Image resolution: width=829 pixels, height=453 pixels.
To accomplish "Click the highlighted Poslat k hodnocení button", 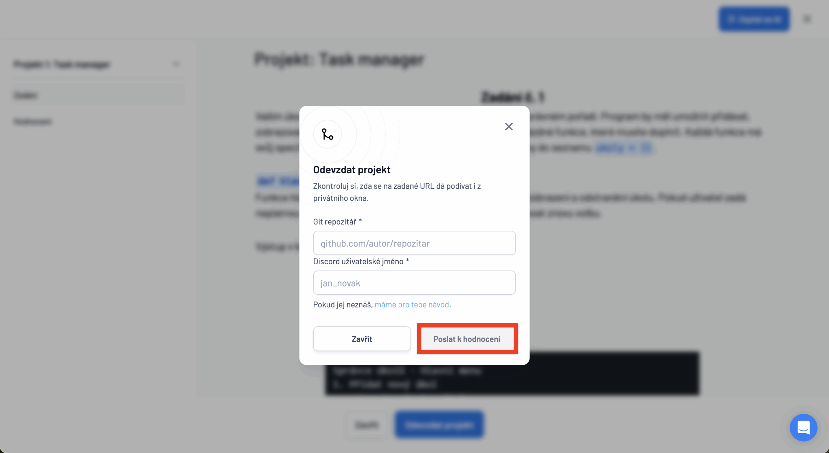I will (467, 339).
